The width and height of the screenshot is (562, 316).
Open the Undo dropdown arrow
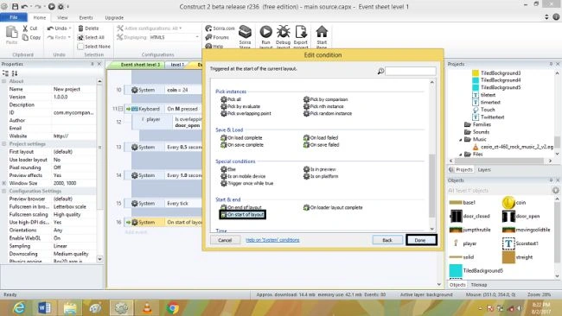[70, 28]
